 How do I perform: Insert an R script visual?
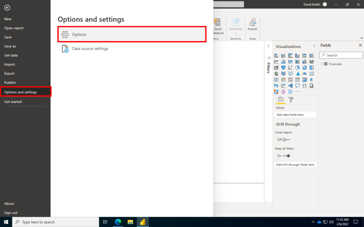coord(312,79)
